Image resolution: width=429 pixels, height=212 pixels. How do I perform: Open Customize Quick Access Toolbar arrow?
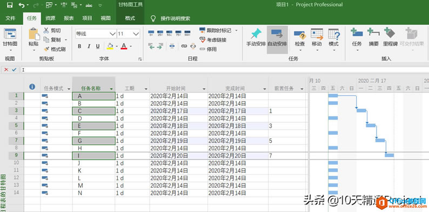tap(100, 5)
